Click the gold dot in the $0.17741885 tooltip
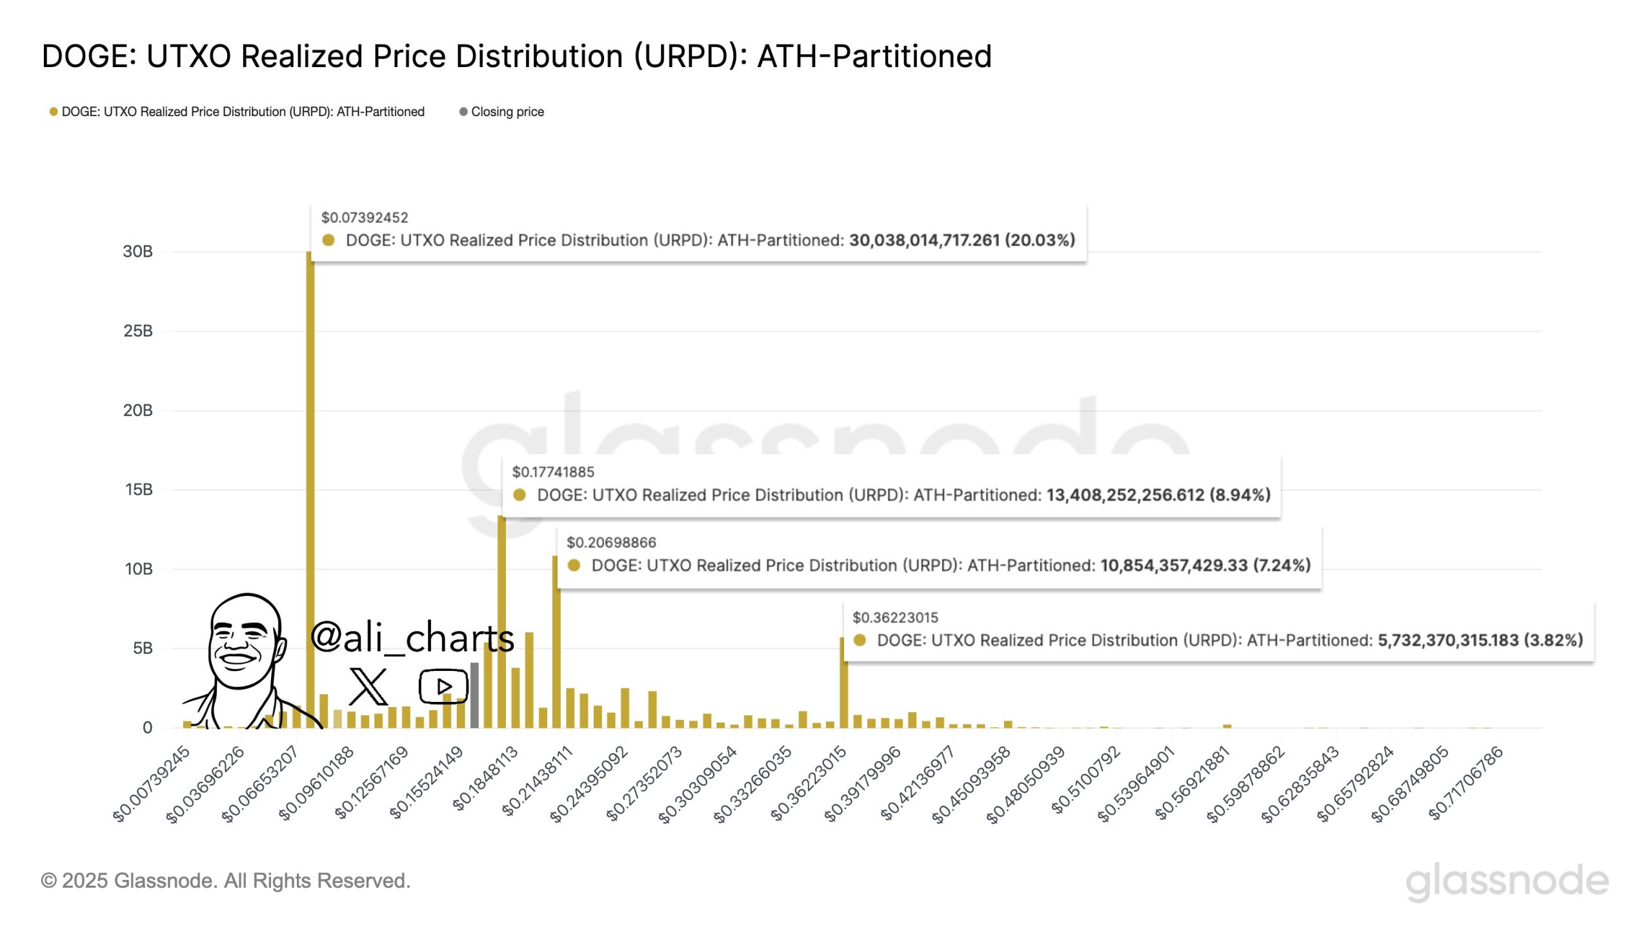Screen dimensions: 1652x929 click(x=519, y=495)
